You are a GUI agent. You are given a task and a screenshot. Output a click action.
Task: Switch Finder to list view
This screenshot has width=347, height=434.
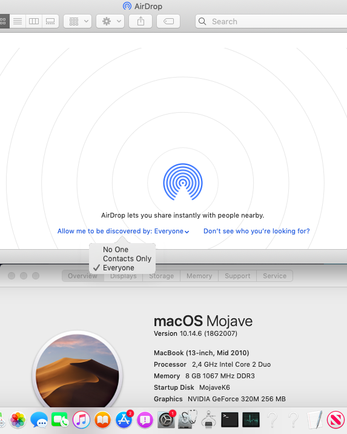click(x=18, y=21)
